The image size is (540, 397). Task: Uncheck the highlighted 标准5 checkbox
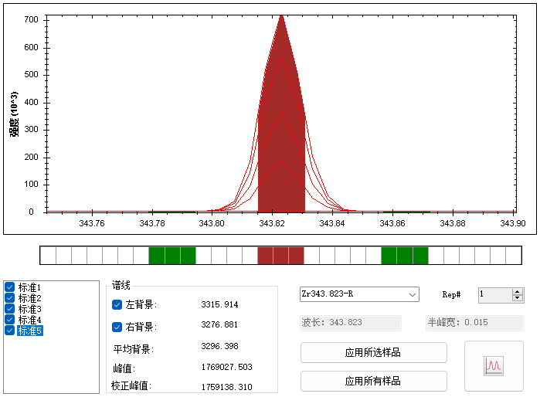[x=9, y=331]
